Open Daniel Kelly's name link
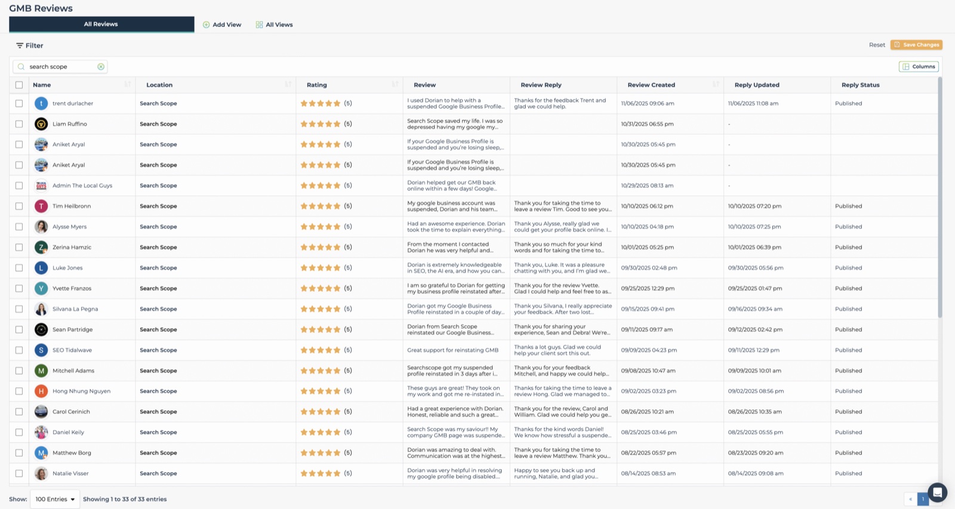This screenshot has width=955, height=509. click(x=68, y=432)
